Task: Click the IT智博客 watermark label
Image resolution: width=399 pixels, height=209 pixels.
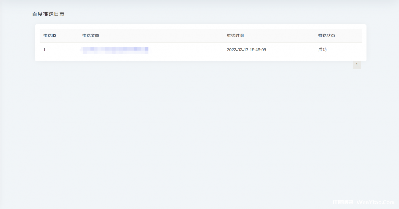Action: point(343,202)
